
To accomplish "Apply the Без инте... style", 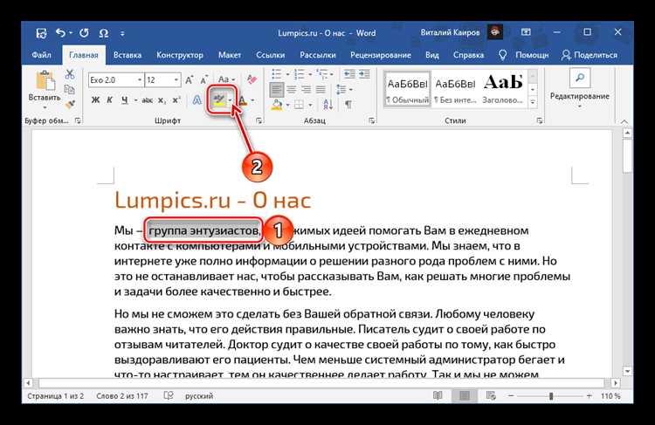I will 455,89.
